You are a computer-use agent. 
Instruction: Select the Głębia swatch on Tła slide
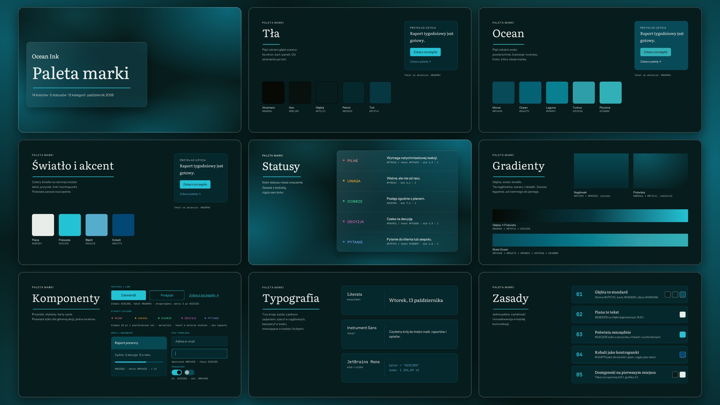coord(327,92)
